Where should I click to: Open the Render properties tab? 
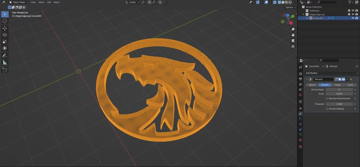coord(300,74)
